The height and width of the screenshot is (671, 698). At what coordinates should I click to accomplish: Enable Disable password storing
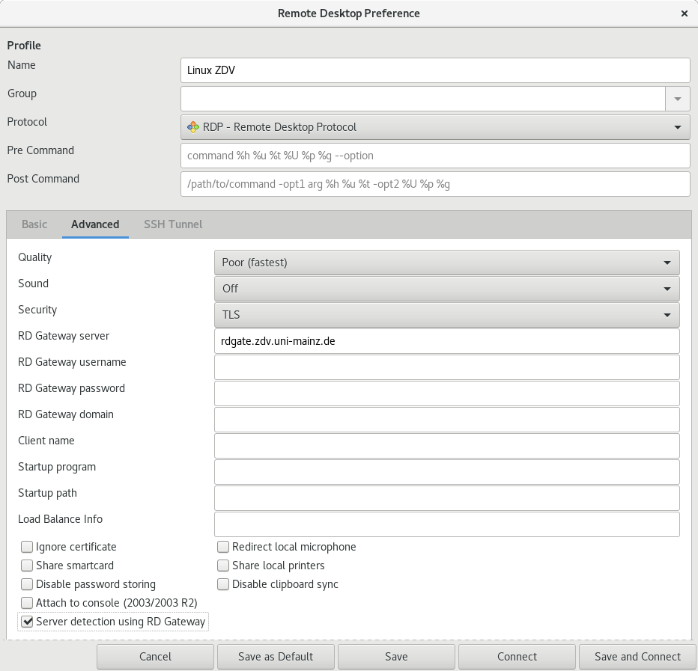pos(27,584)
